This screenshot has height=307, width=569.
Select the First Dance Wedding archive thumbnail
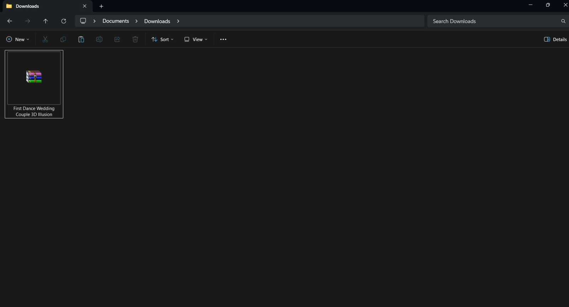(34, 78)
